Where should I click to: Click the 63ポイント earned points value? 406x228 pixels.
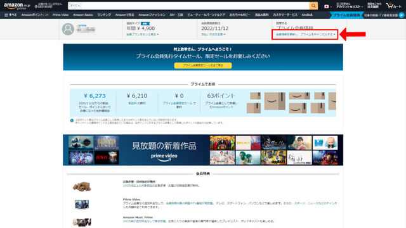[221, 96]
